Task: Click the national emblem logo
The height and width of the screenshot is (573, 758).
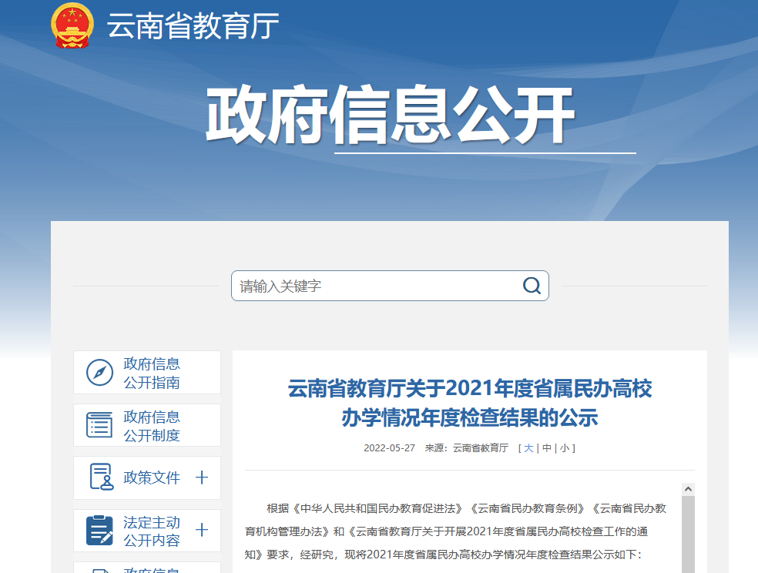Action: point(72,25)
